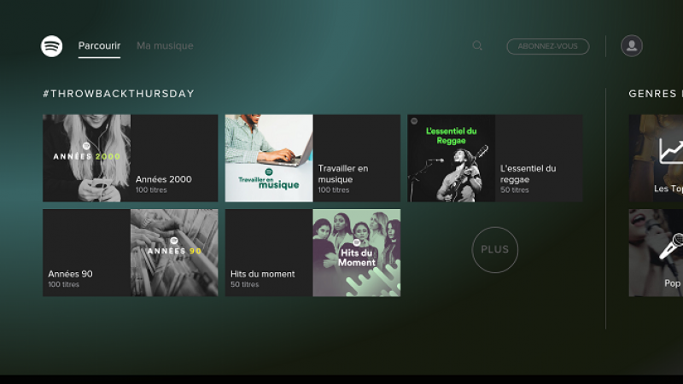Select the Hits du moment title text

(x=262, y=274)
